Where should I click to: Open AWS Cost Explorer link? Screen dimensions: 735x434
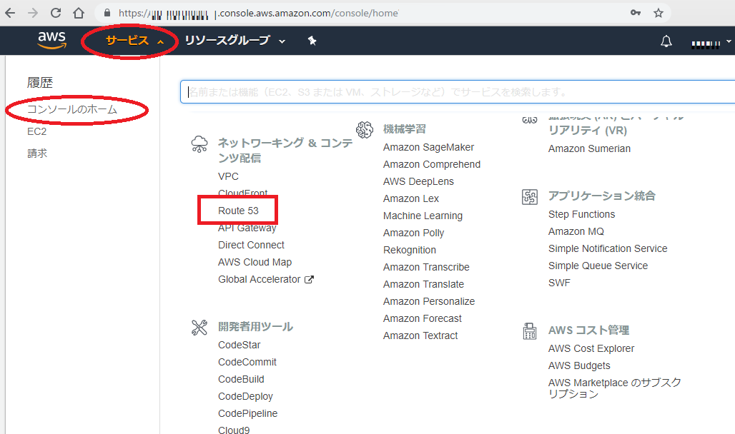pos(591,348)
